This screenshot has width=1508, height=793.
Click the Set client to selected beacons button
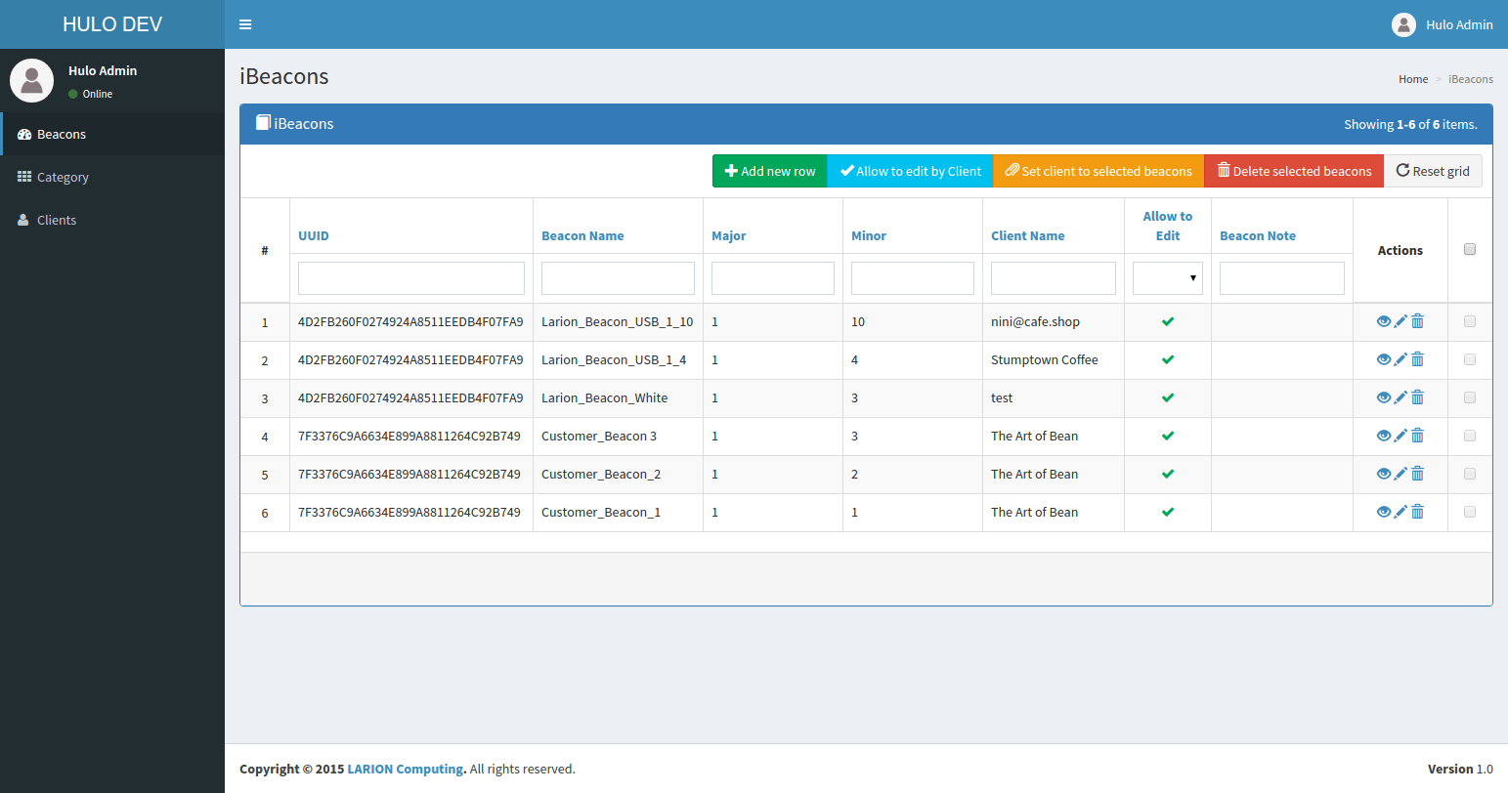pyautogui.click(x=1098, y=171)
